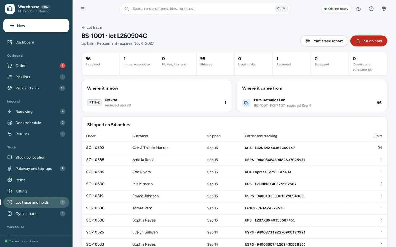
Task: Click the Putaway forklift icon
Action: [10, 169]
